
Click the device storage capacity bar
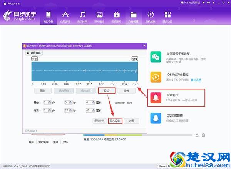pos(138,135)
